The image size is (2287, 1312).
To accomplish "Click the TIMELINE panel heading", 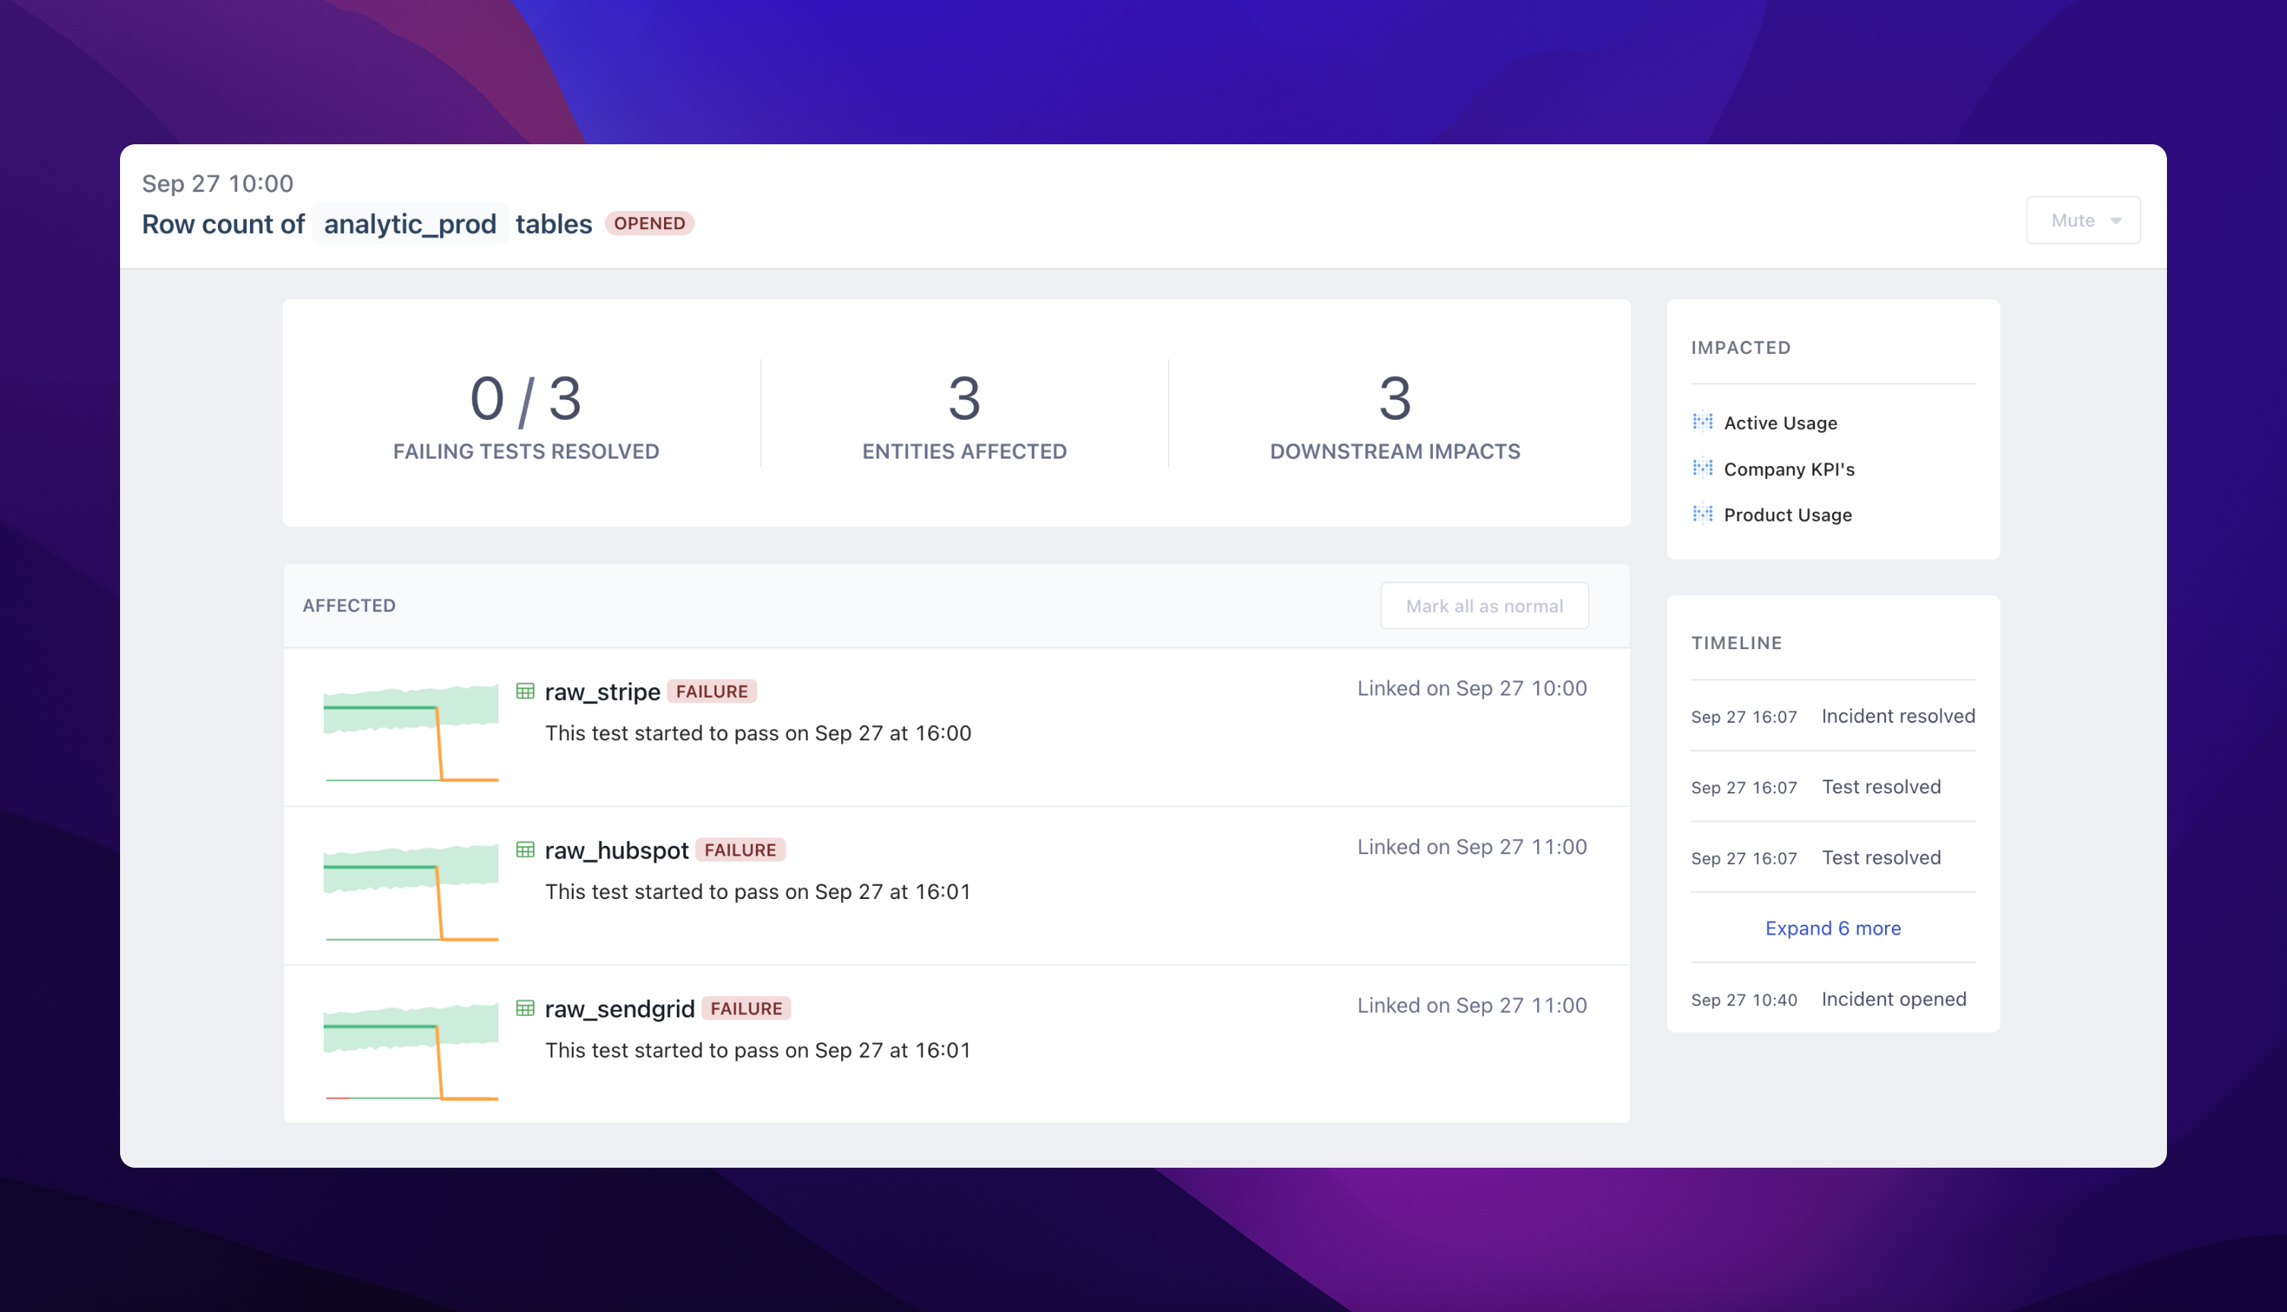I will pos(1736,643).
